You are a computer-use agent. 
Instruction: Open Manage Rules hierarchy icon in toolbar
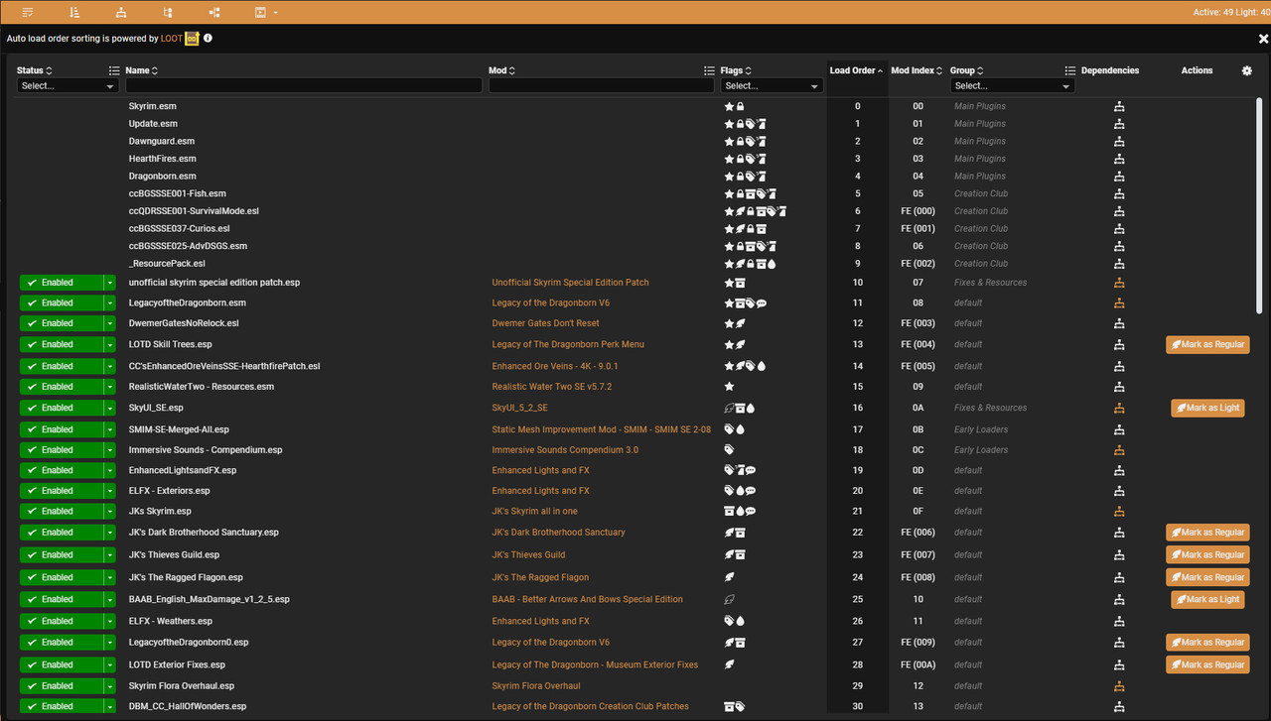click(121, 12)
